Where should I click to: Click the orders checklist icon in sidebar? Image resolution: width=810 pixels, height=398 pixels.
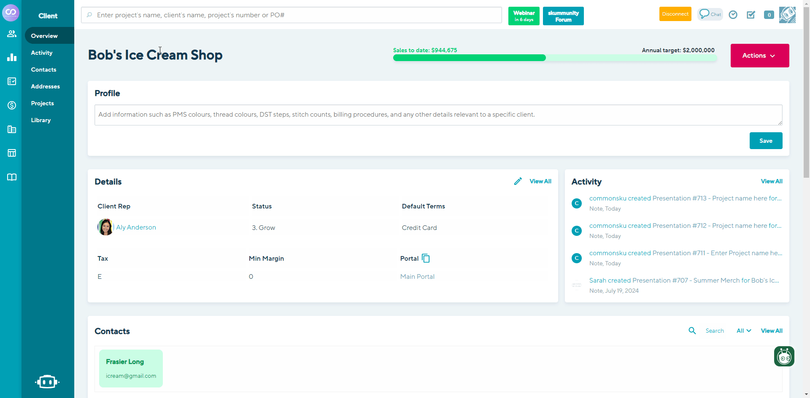pyautogui.click(x=11, y=81)
